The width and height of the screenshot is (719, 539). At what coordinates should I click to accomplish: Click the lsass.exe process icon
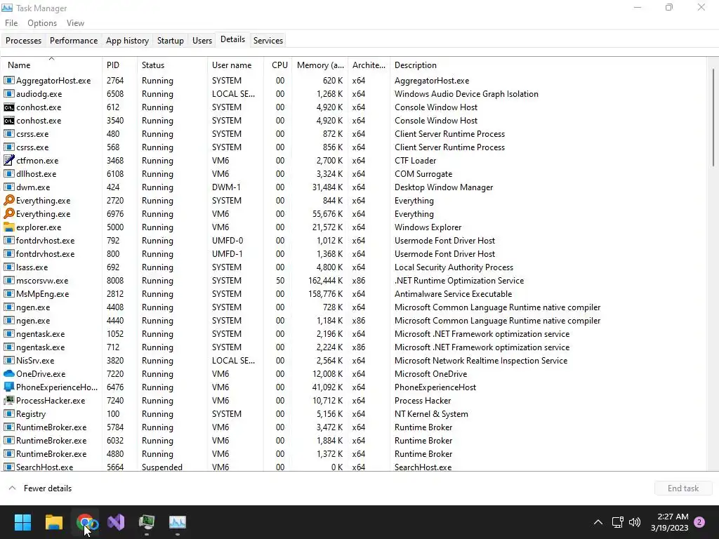8,267
